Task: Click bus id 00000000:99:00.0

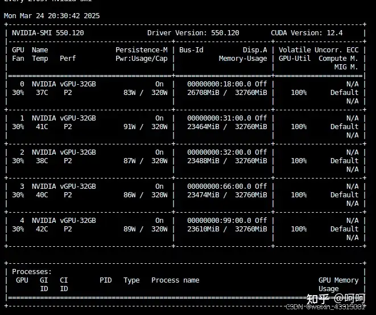Action: tap(219, 221)
